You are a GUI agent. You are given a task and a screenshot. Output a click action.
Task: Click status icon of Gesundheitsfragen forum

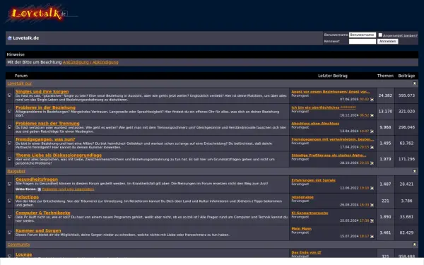(x=9, y=184)
